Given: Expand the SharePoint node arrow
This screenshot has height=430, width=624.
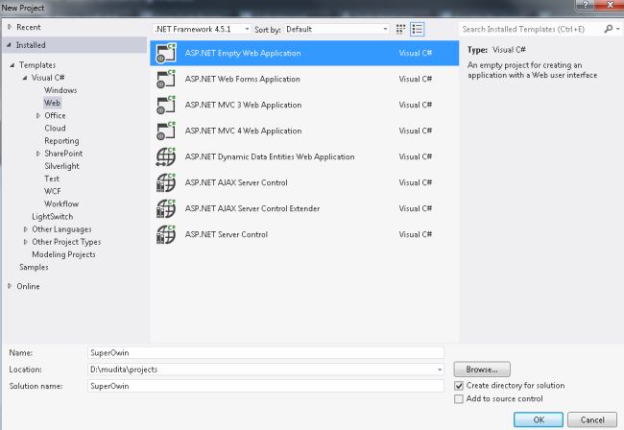Looking at the screenshot, I should [x=38, y=154].
